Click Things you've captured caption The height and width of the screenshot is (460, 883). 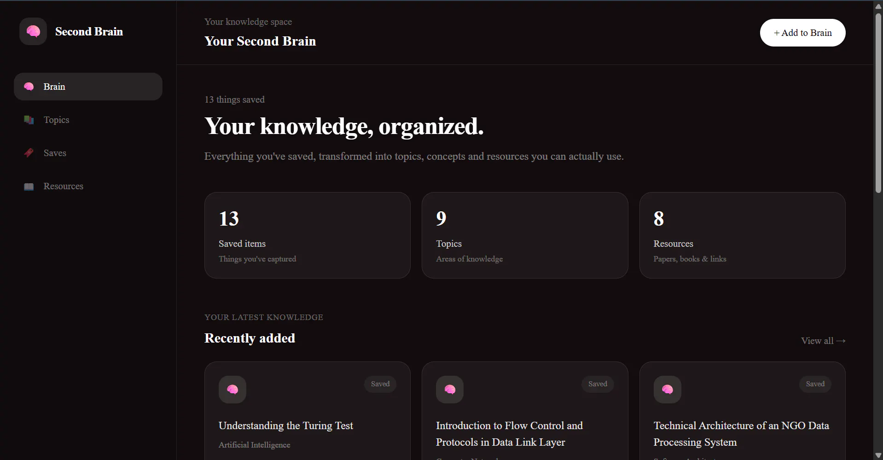pyautogui.click(x=257, y=259)
